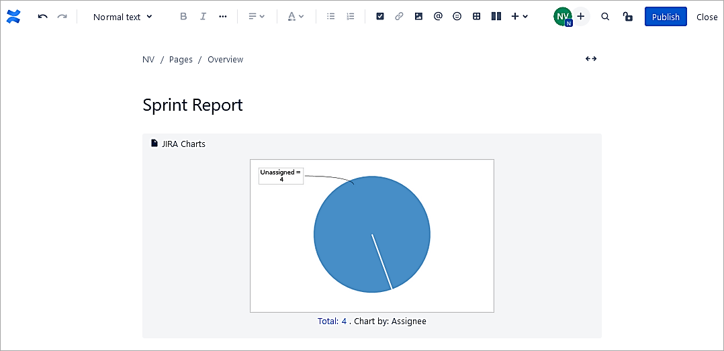Go to Pages in breadcrumb
Image resolution: width=724 pixels, height=351 pixels.
tap(181, 60)
